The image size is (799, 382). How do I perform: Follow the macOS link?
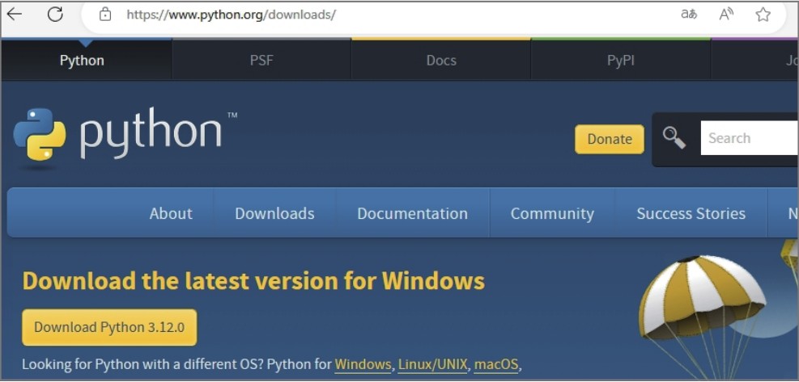pyautogui.click(x=496, y=365)
